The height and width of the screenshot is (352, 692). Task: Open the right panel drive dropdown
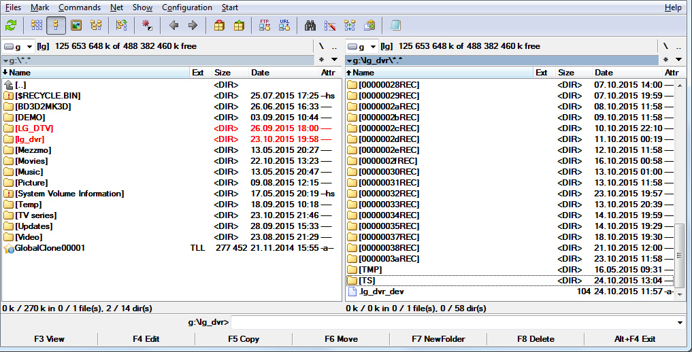pyautogui.click(x=362, y=46)
